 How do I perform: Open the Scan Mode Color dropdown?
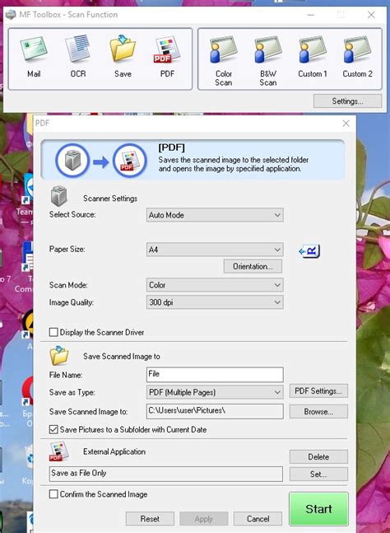point(215,285)
